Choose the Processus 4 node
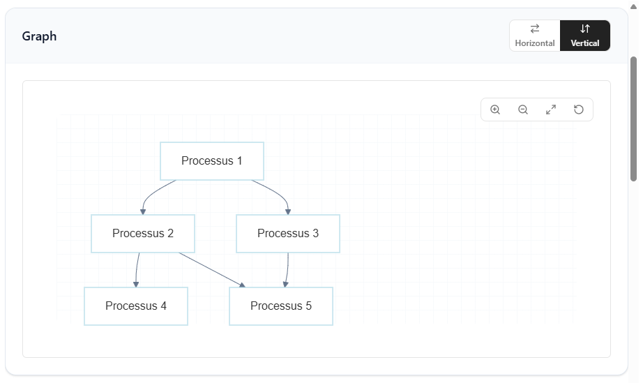643x383 pixels. [136, 306]
